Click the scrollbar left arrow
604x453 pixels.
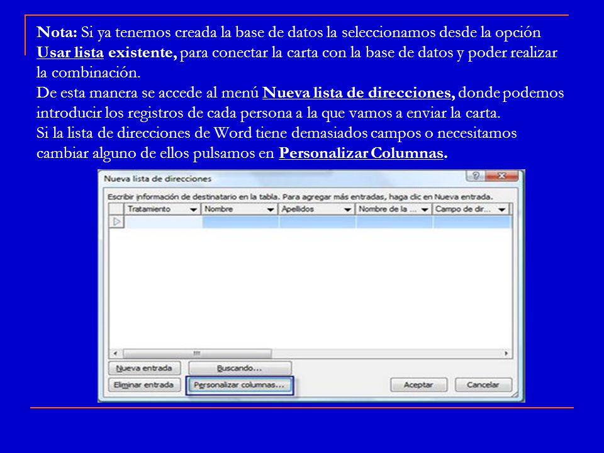point(115,353)
